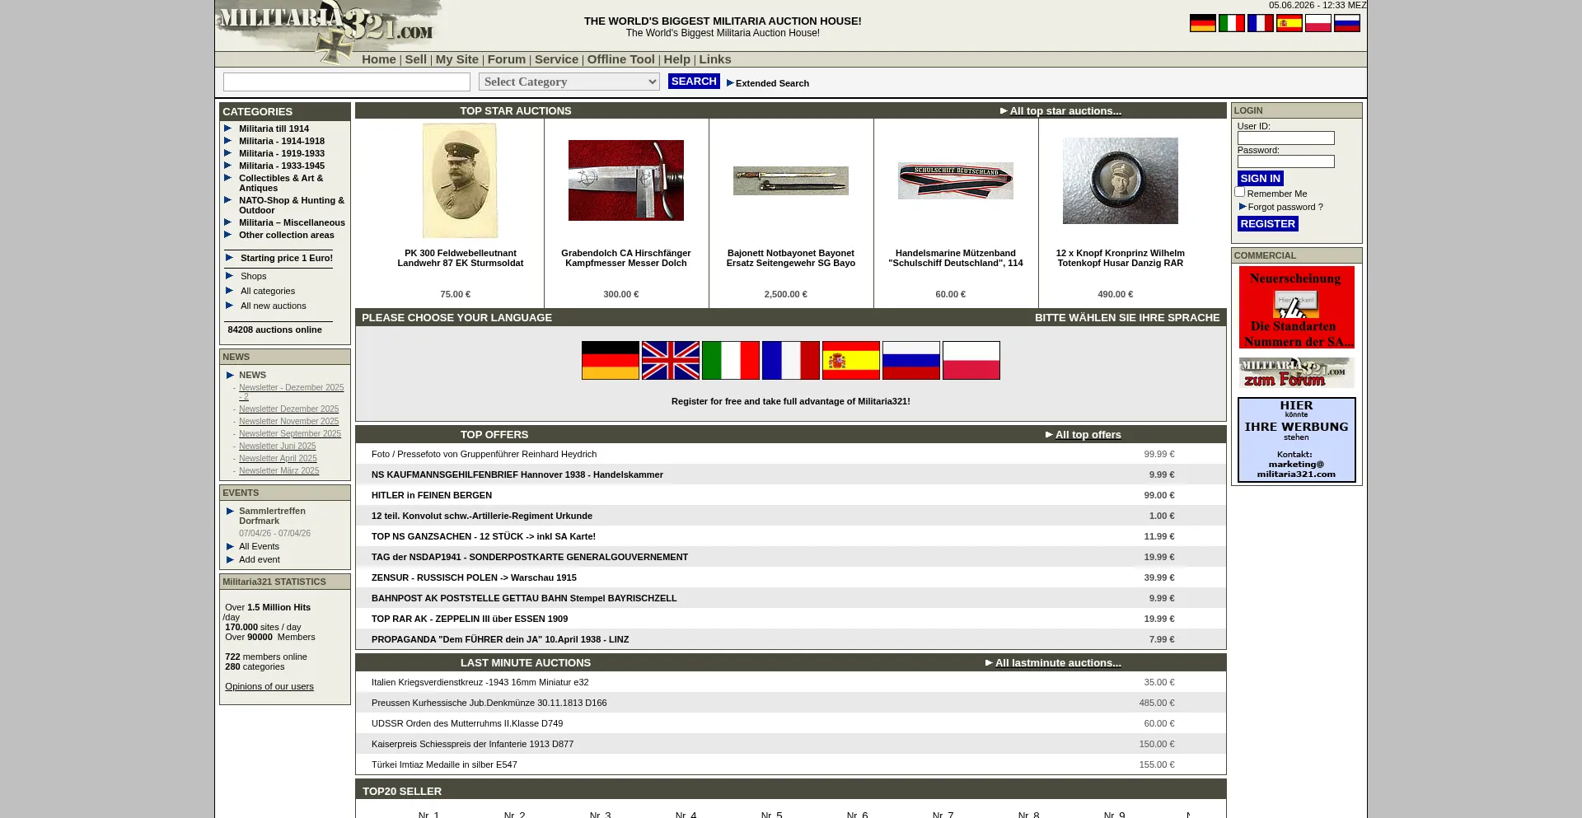Open the Select Category dropdown

click(569, 82)
